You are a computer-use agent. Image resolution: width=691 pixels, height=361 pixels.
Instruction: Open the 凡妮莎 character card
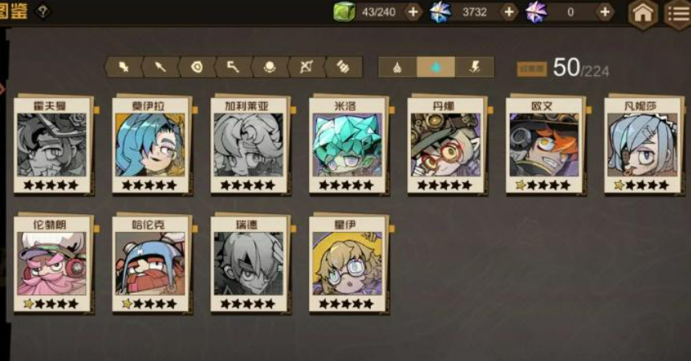644,145
